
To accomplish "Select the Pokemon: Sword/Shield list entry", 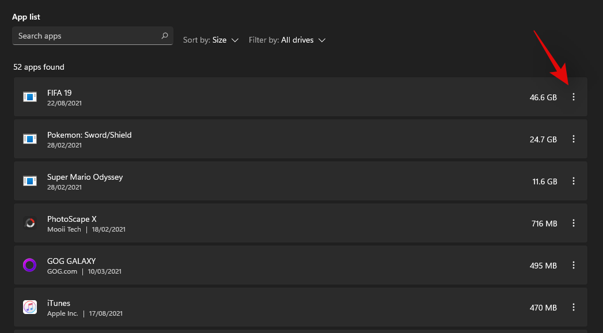I will pyautogui.click(x=288, y=139).
